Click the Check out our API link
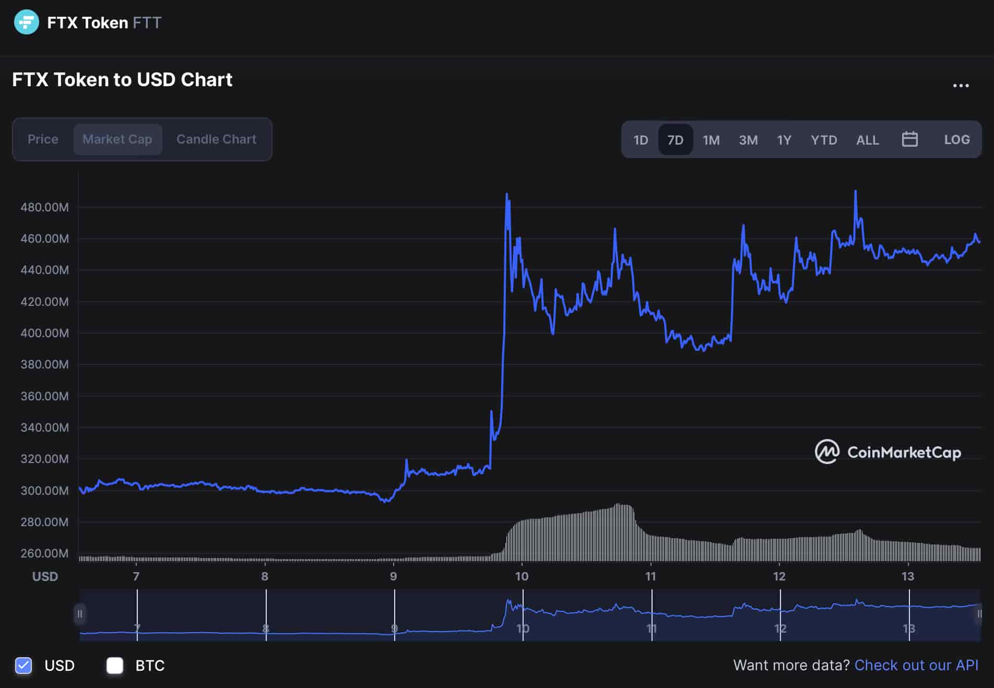Screen dimensions: 994x688 click(x=917, y=666)
